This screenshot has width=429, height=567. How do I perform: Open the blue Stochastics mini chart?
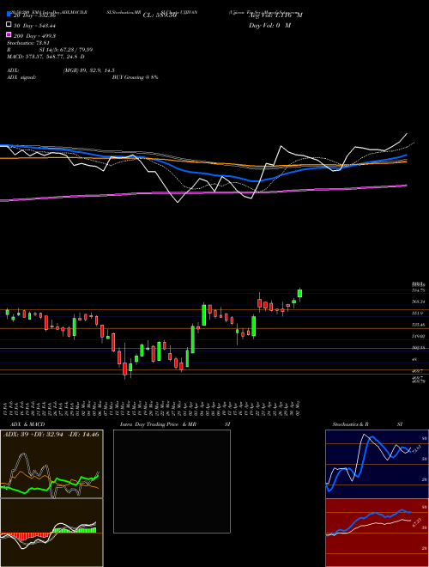pyautogui.click(x=377, y=464)
